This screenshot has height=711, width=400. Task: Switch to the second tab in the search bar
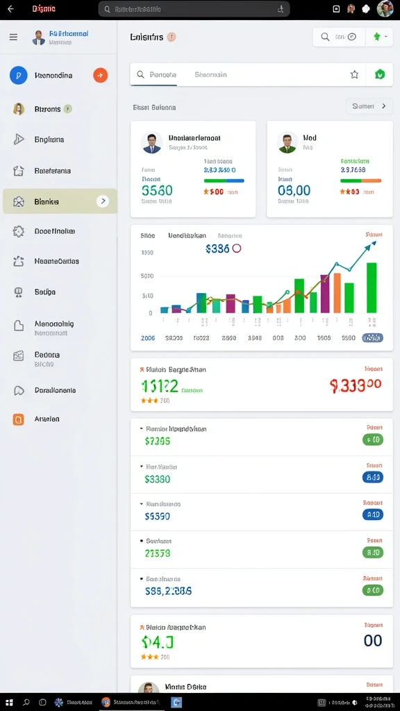[x=211, y=75]
